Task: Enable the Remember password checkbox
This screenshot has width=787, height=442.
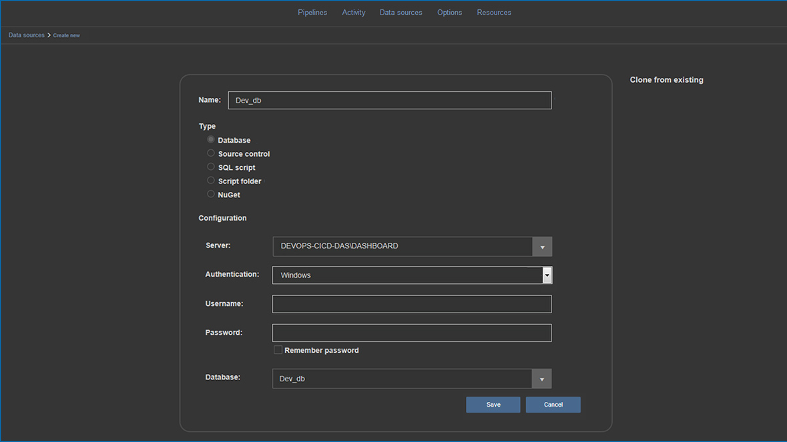Action: pyautogui.click(x=278, y=349)
